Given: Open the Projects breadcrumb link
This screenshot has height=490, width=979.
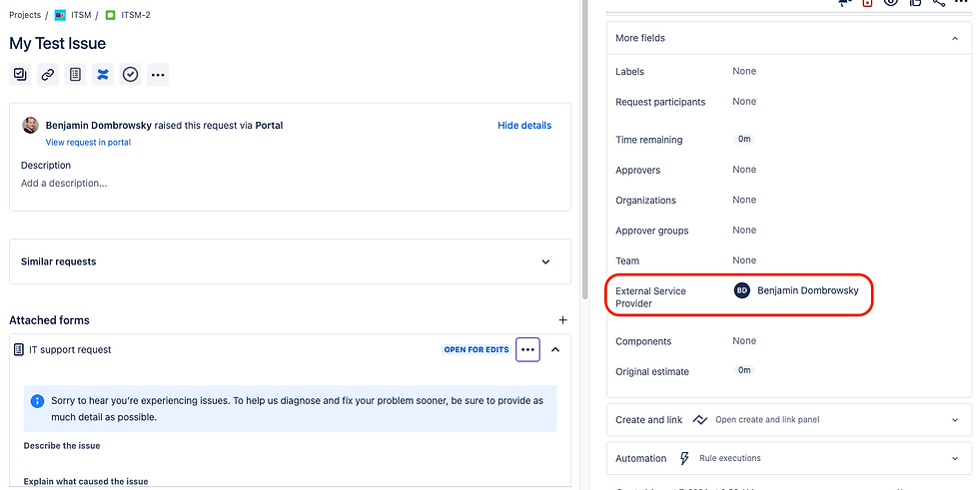Looking at the screenshot, I should pyautogui.click(x=25, y=15).
